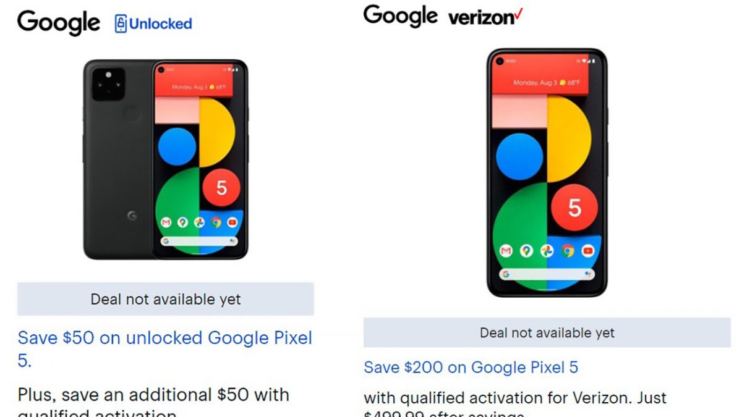Click the Verizon logo

coord(485,17)
